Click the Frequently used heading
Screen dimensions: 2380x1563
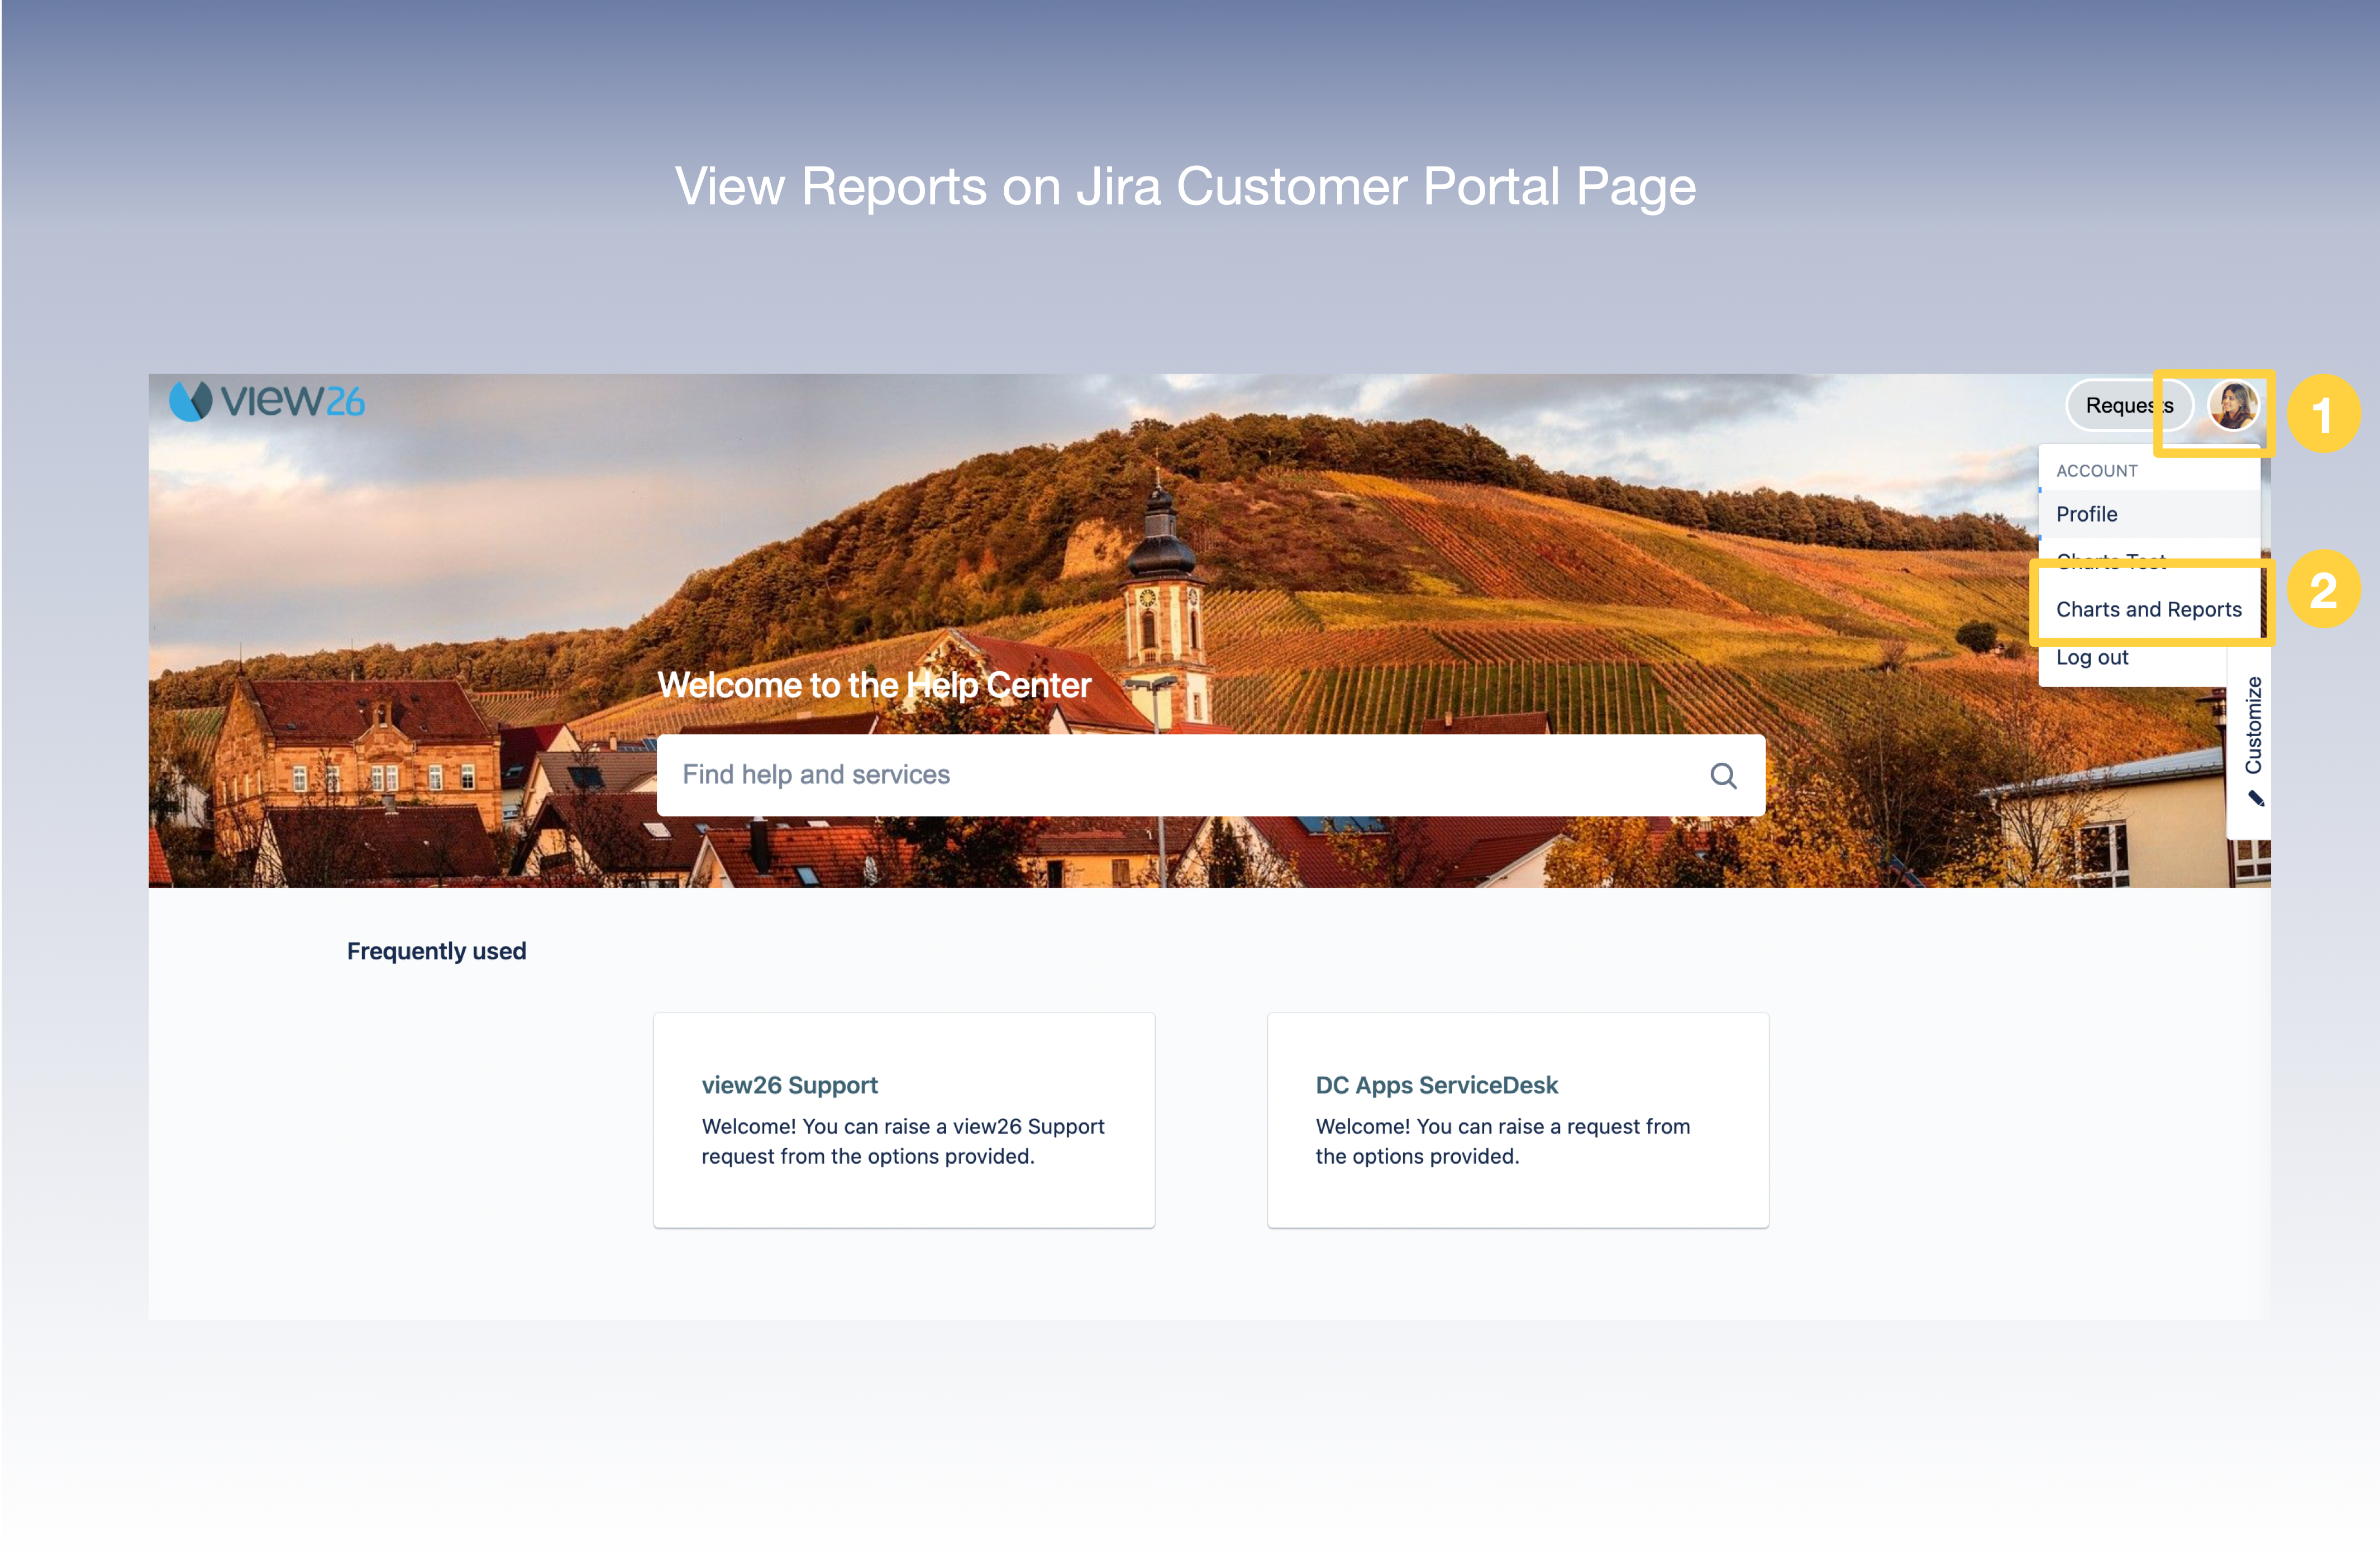pyautogui.click(x=436, y=951)
